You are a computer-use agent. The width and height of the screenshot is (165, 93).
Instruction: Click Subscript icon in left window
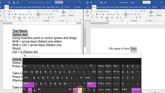pos(24,14)
